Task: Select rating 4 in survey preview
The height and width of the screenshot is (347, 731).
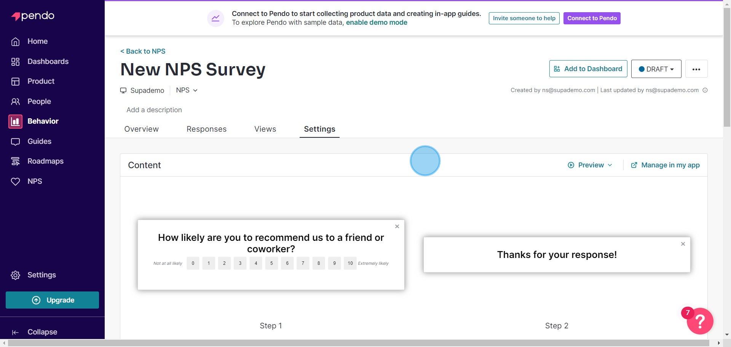Action: coord(256,263)
